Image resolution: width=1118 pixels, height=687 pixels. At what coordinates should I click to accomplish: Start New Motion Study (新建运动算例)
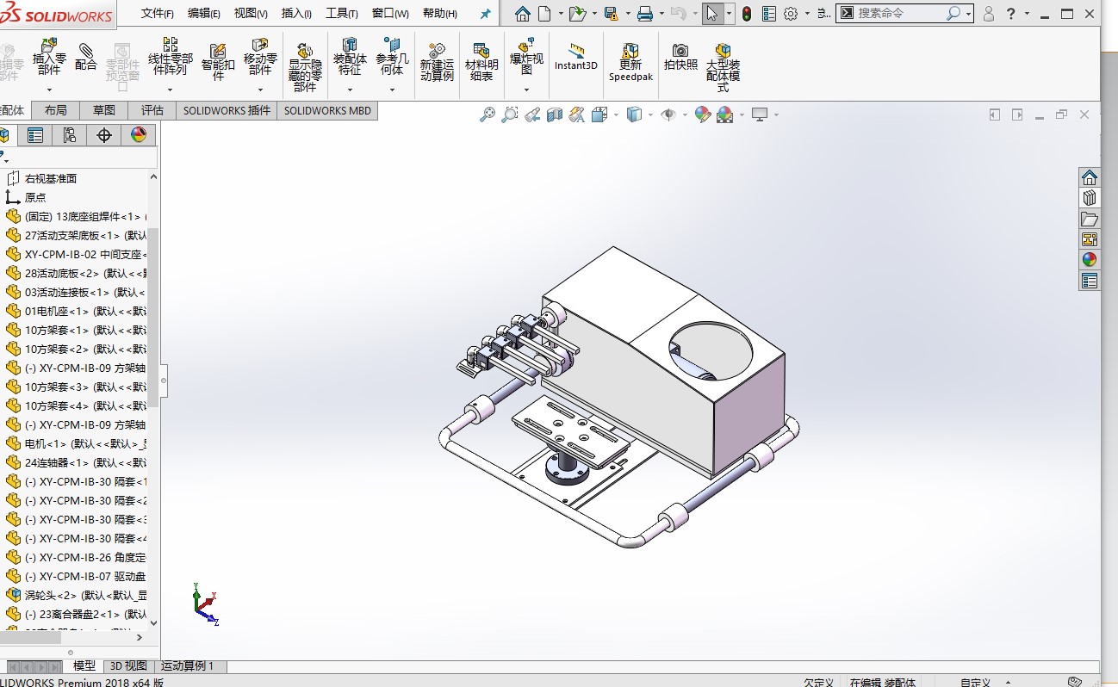(437, 62)
